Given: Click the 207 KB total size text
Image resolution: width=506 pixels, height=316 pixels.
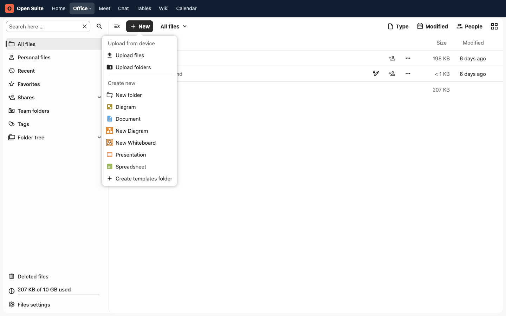Looking at the screenshot, I should [x=441, y=90].
